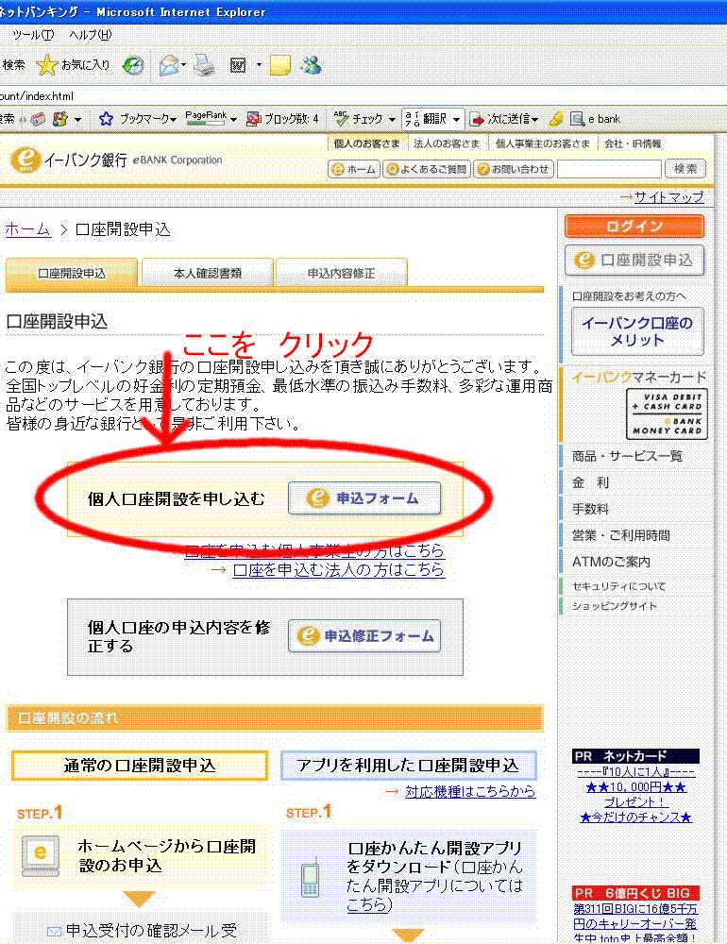The height and width of the screenshot is (944, 727).
Task: Click the Edit with Word icon
Action: click(239, 65)
